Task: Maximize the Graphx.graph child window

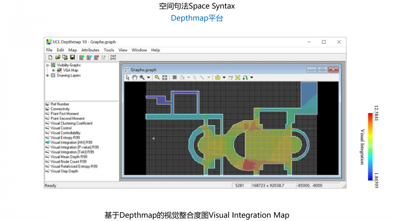Action: coord(323,70)
